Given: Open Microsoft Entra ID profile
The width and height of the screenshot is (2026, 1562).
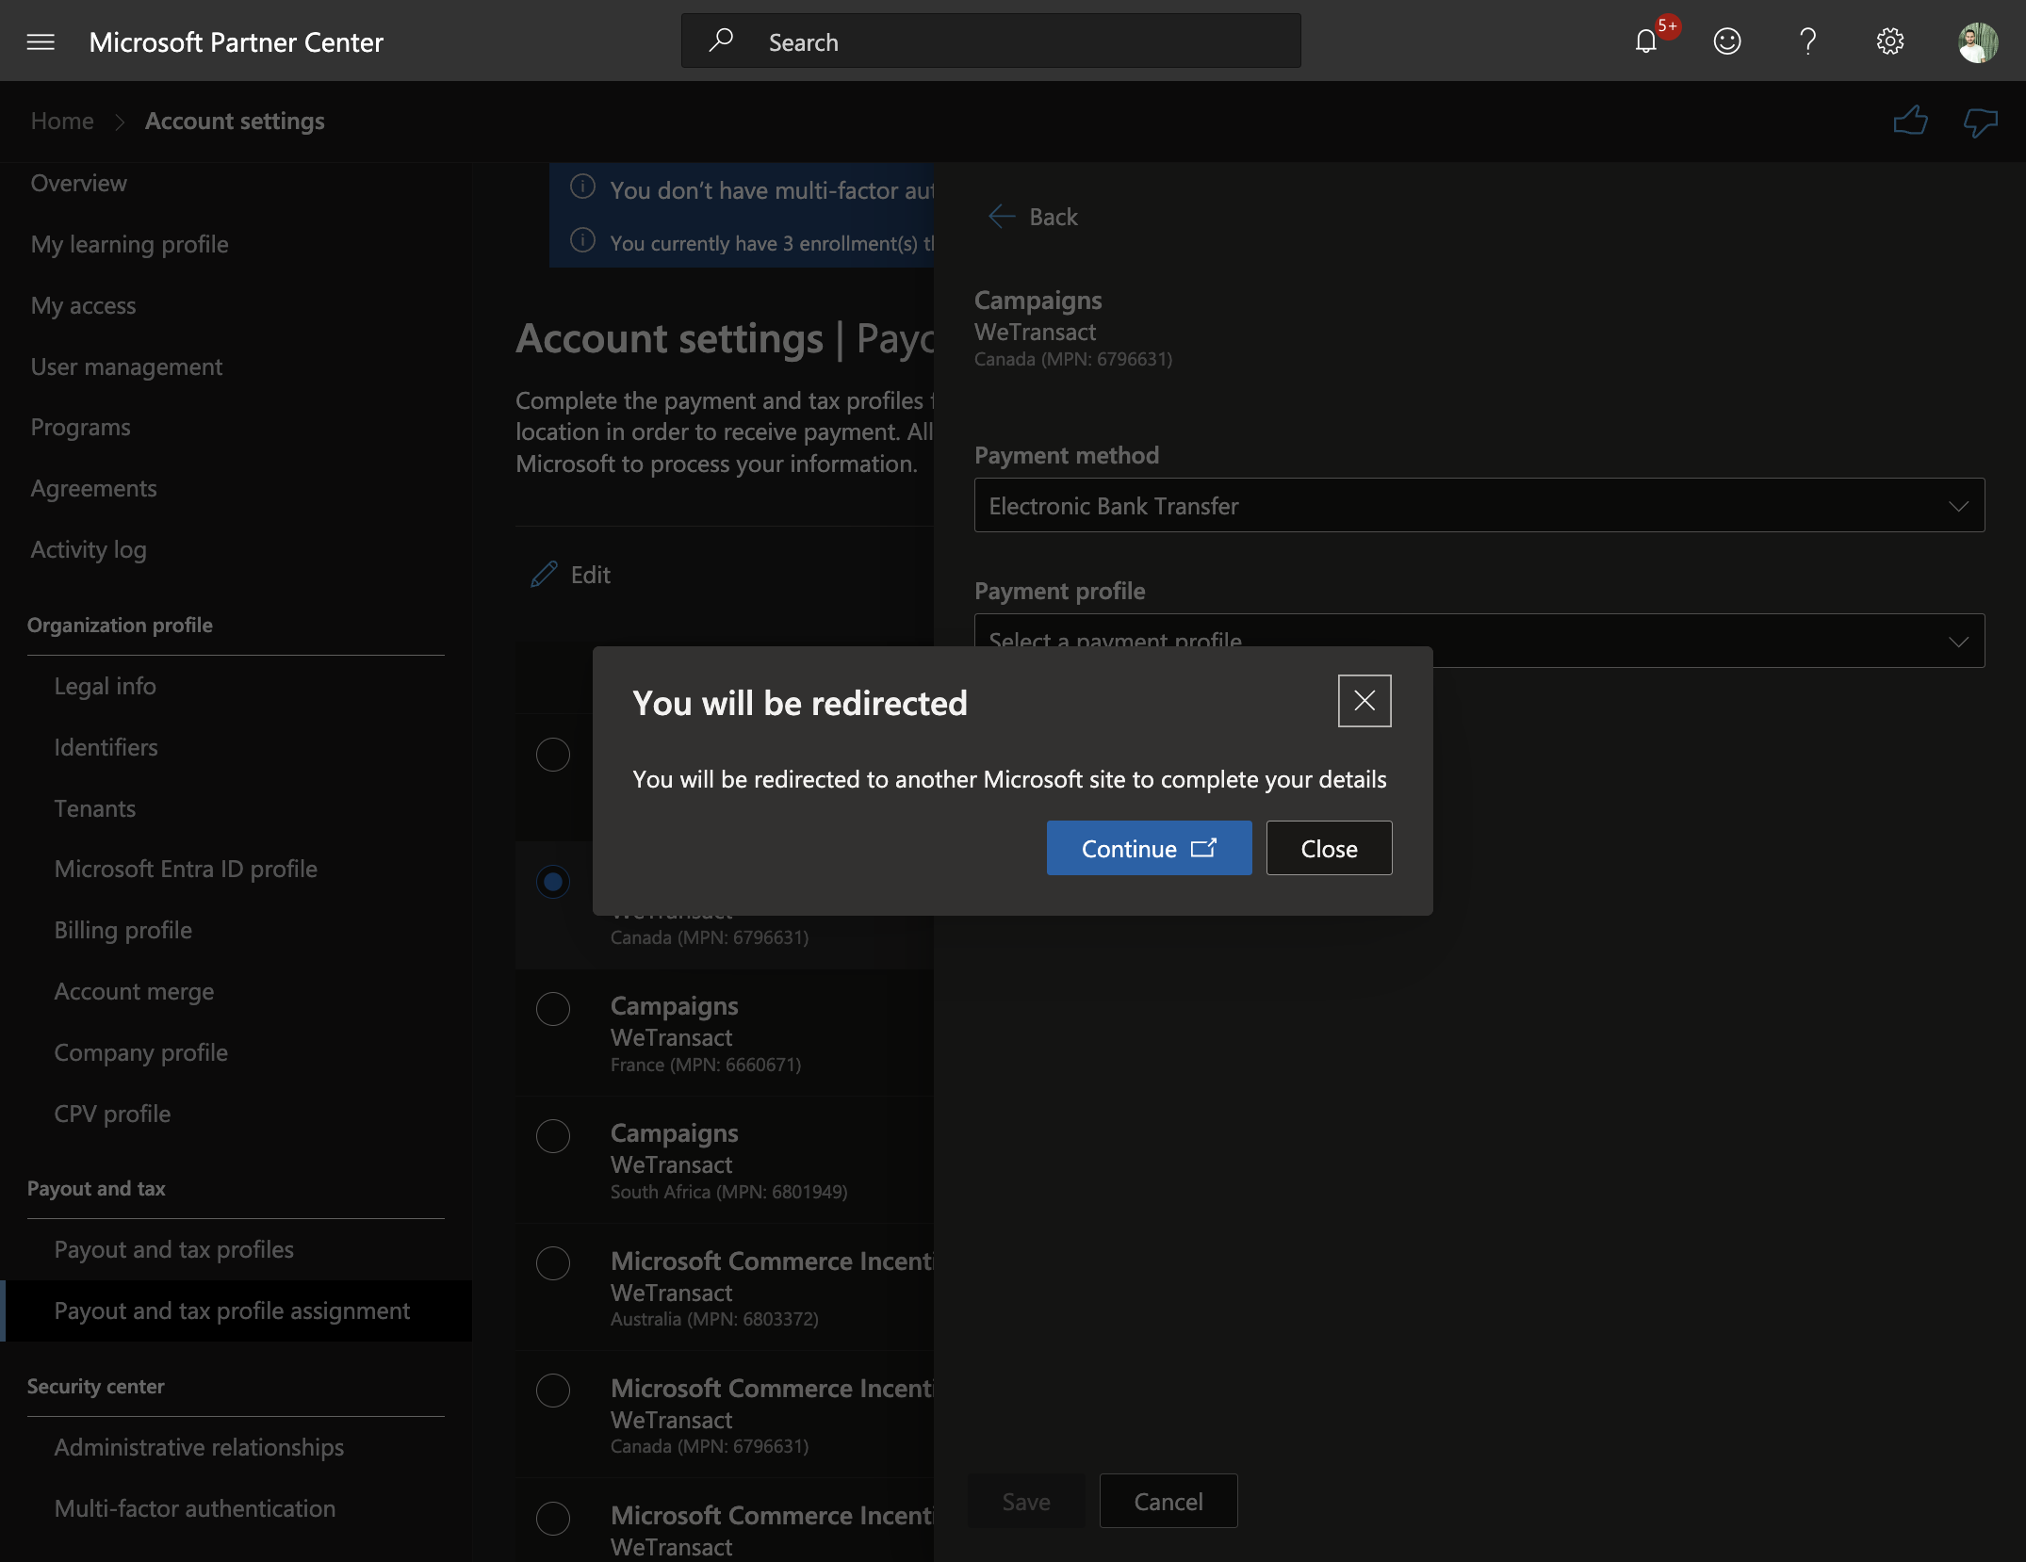Looking at the screenshot, I should tap(186, 869).
